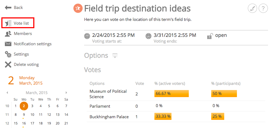
Task: Select March 16 in the calendar
Action: click(24, 123)
